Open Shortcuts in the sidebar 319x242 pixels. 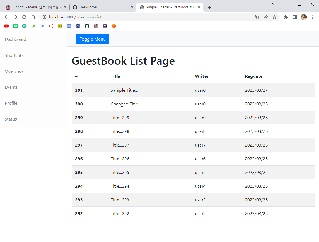tap(34, 55)
